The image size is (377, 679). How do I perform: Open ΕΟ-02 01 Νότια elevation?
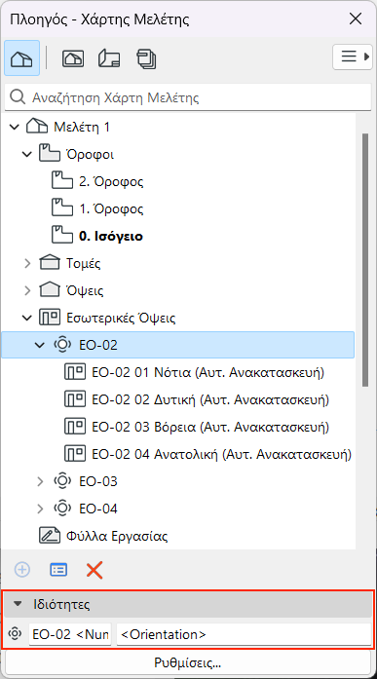pyautogui.click(x=208, y=372)
